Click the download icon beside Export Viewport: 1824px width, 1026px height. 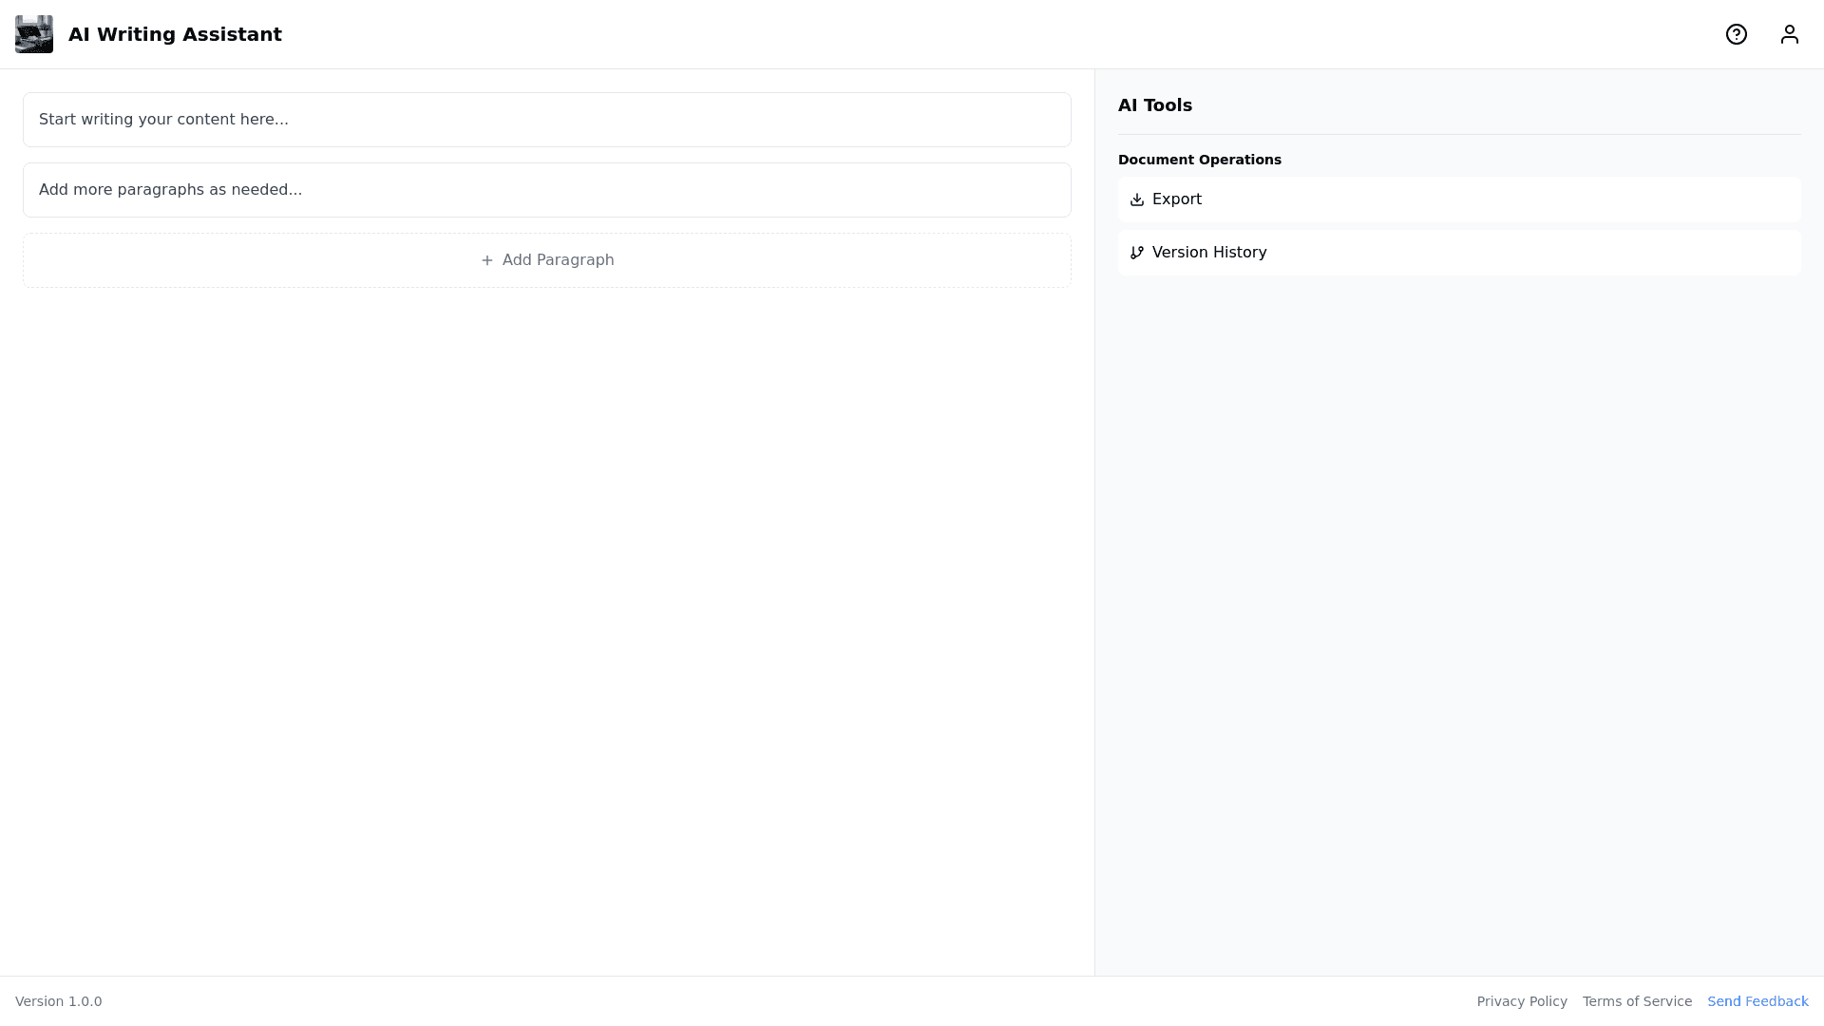coord(1137,199)
